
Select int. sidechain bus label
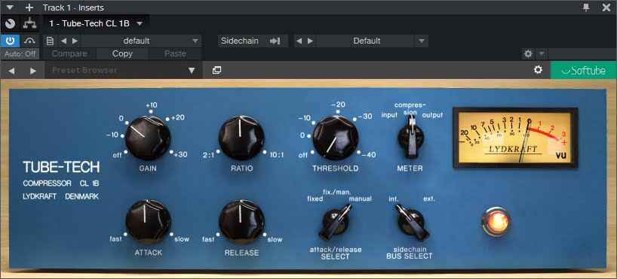pyautogui.click(x=394, y=199)
